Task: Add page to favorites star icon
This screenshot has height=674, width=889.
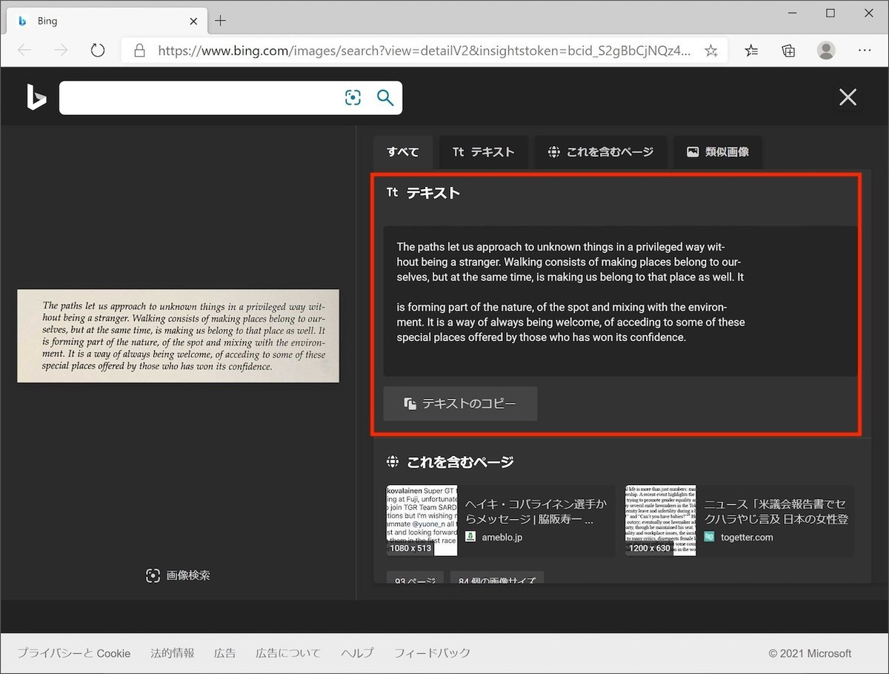Action: pos(710,50)
